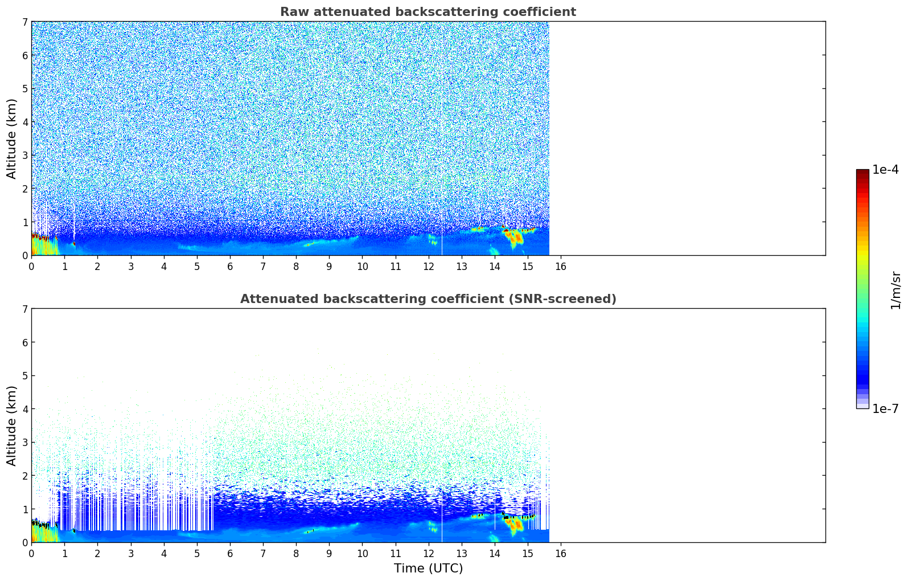Click the "1e-4" colorbar maximum label
This screenshot has width=908, height=581.
click(885, 170)
